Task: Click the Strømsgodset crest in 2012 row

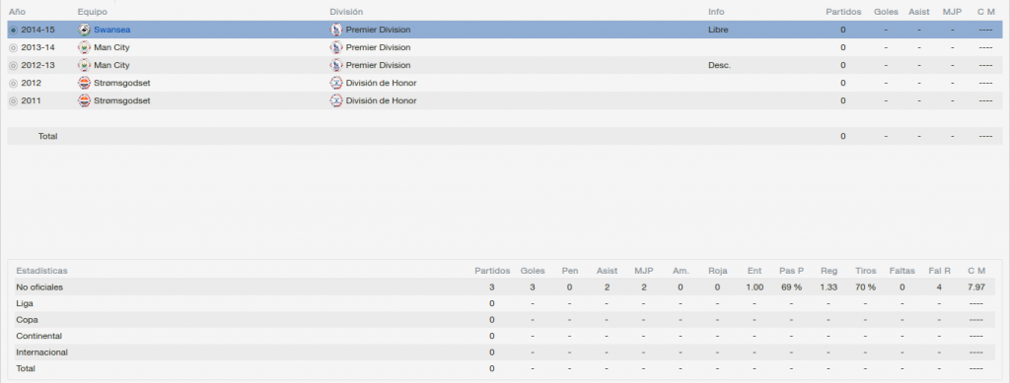Action: pos(84,83)
